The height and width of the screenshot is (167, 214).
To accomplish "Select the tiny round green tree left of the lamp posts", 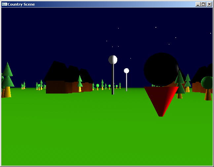I will (x=97, y=86).
